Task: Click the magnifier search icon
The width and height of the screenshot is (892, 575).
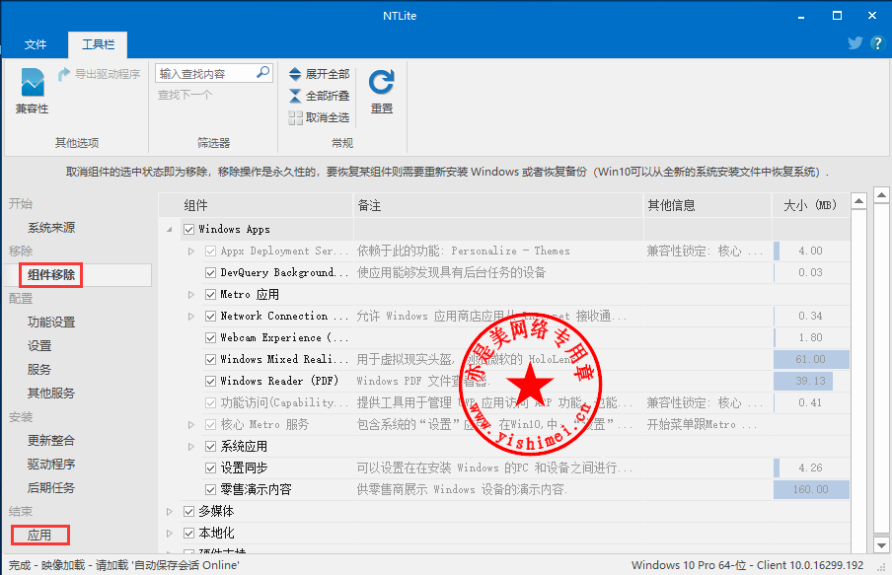Action: click(x=262, y=73)
